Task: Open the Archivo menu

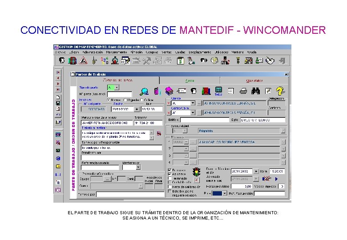Action: tap(60, 52)
